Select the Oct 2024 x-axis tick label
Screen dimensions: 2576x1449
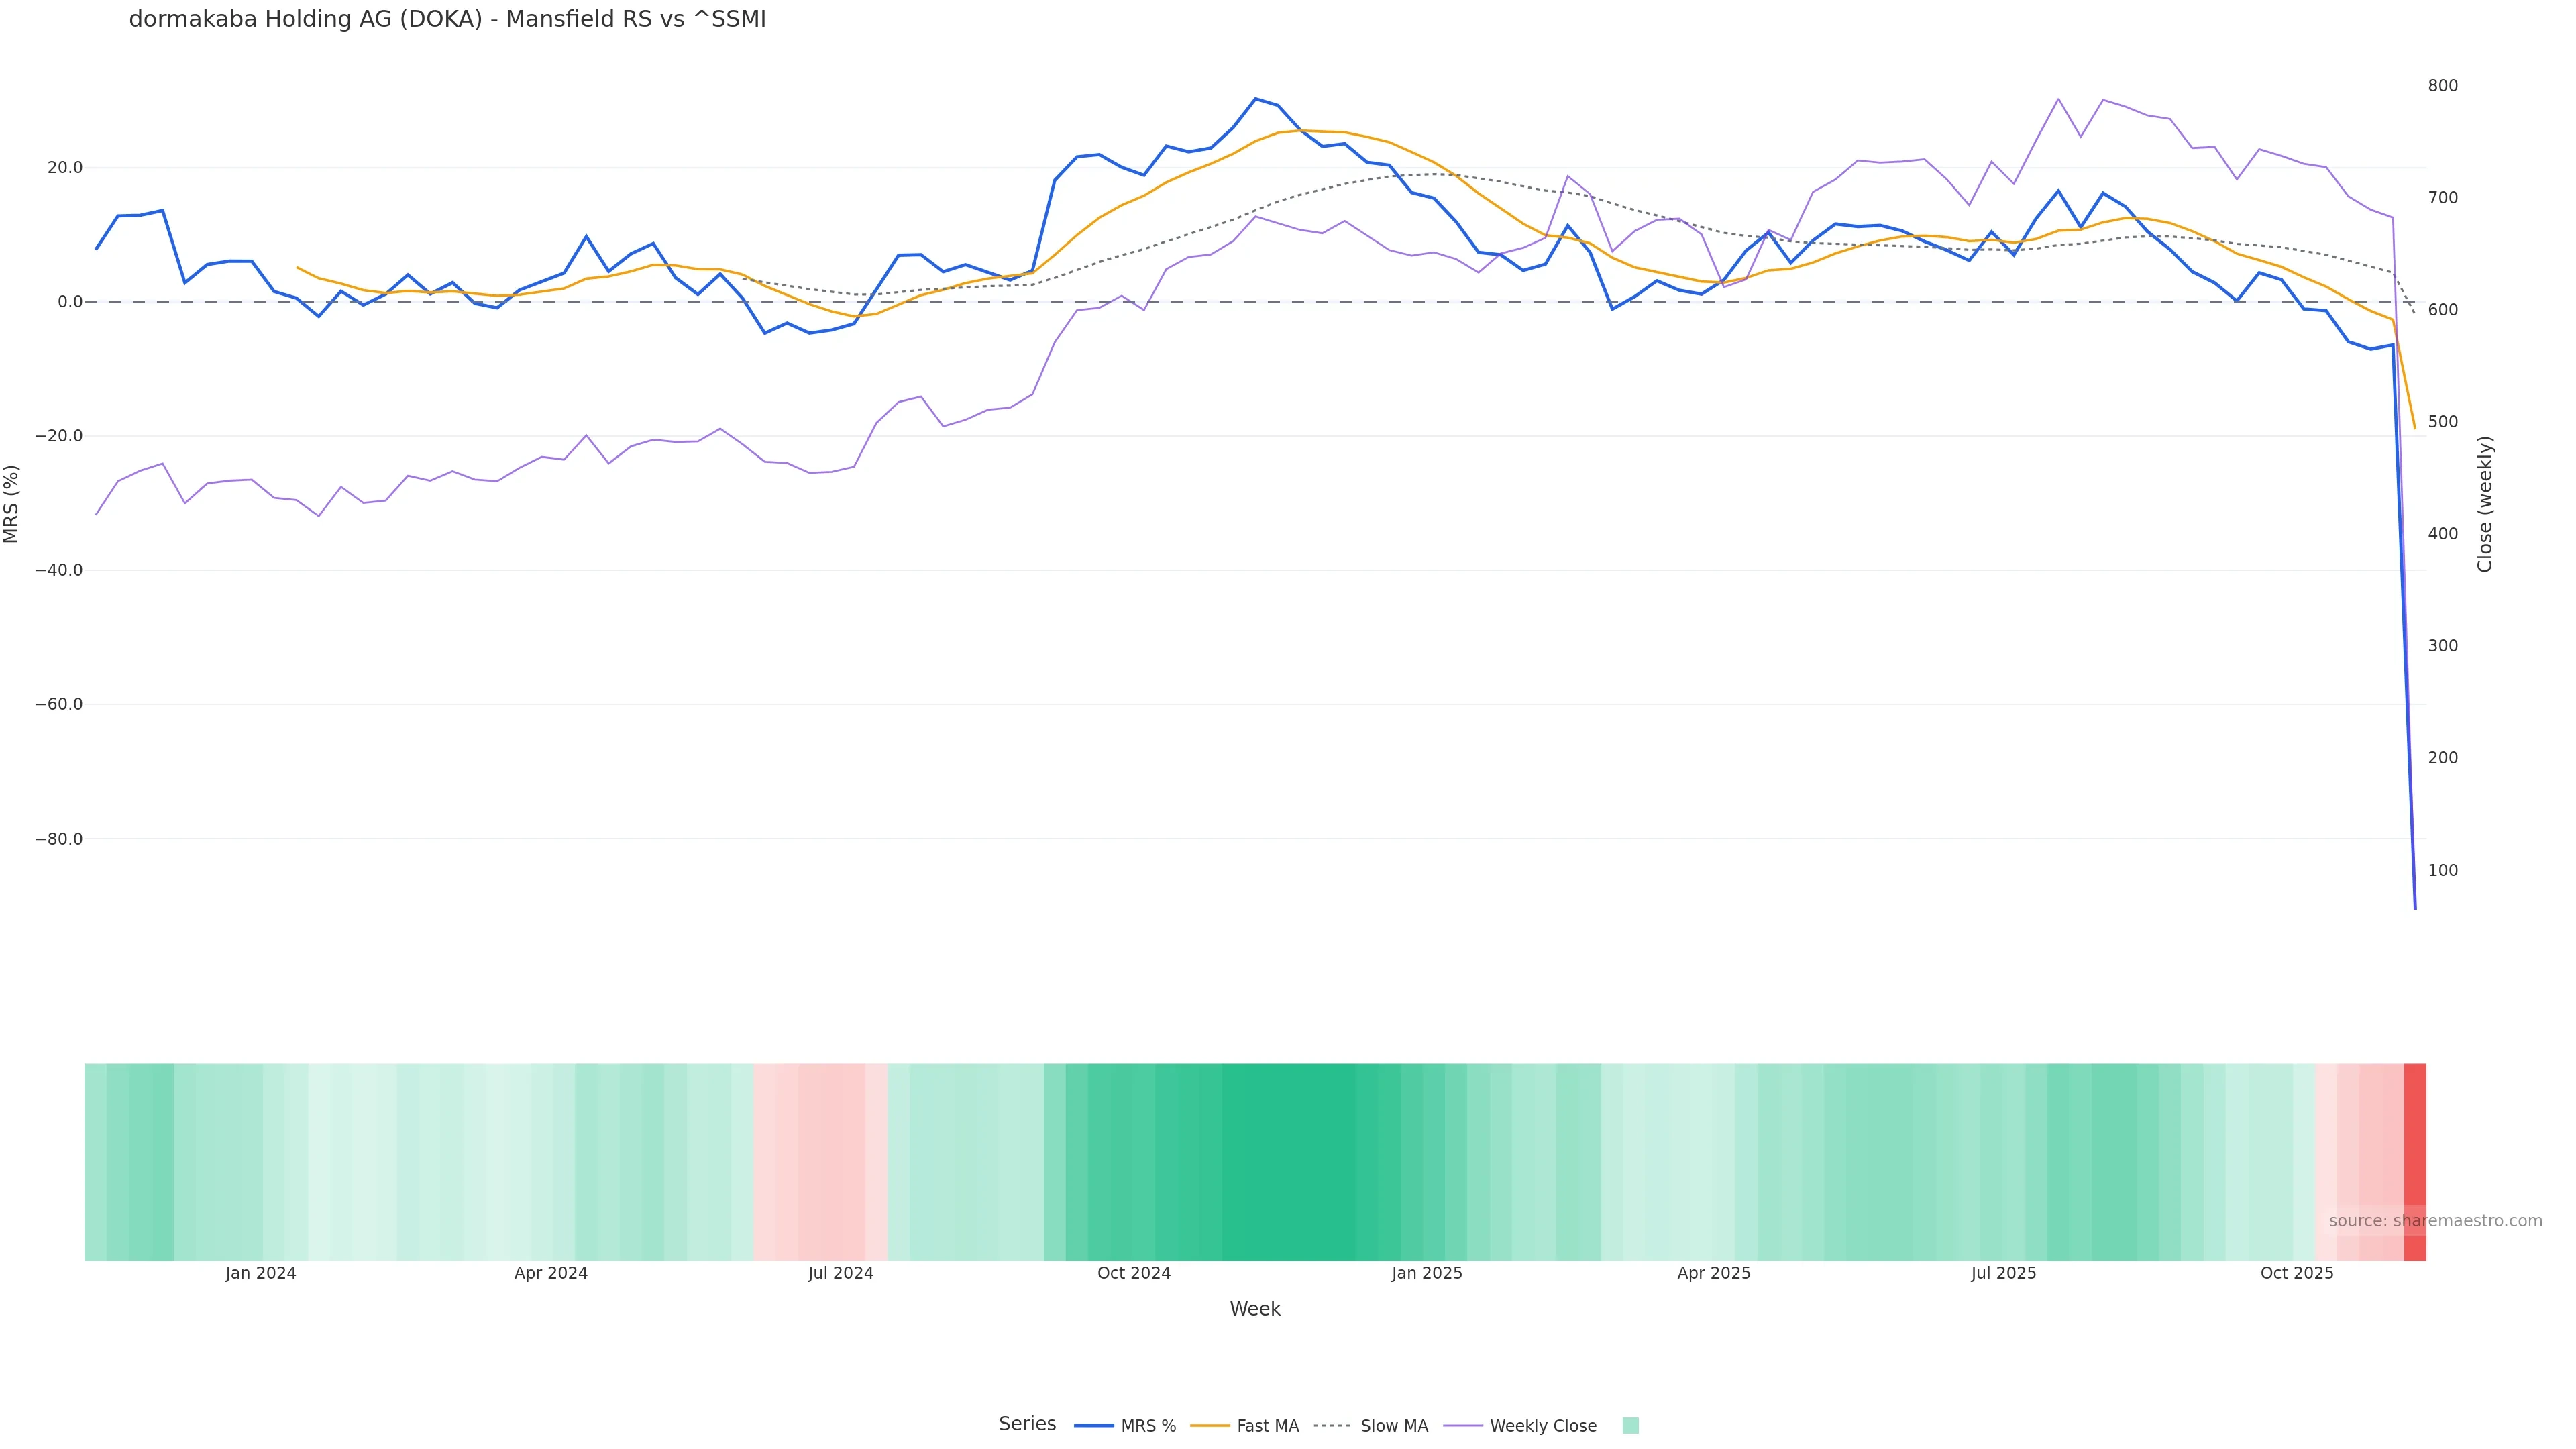1133,1273
